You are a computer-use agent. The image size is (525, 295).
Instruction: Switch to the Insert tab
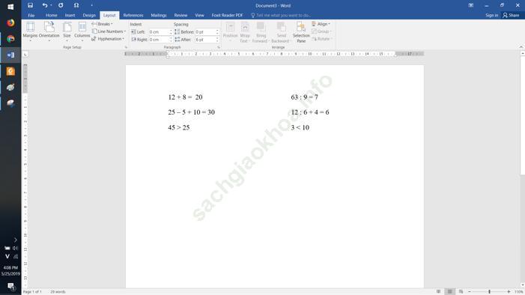click(x=70, y=16)
